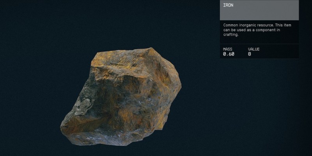The image size is (312, 156).
Task: Click the mass figure 0.60
Action: click(x=229, y=54)
